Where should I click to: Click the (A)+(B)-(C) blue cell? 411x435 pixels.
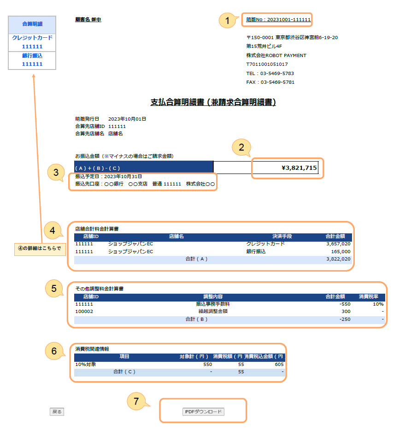tap(144, 168)
